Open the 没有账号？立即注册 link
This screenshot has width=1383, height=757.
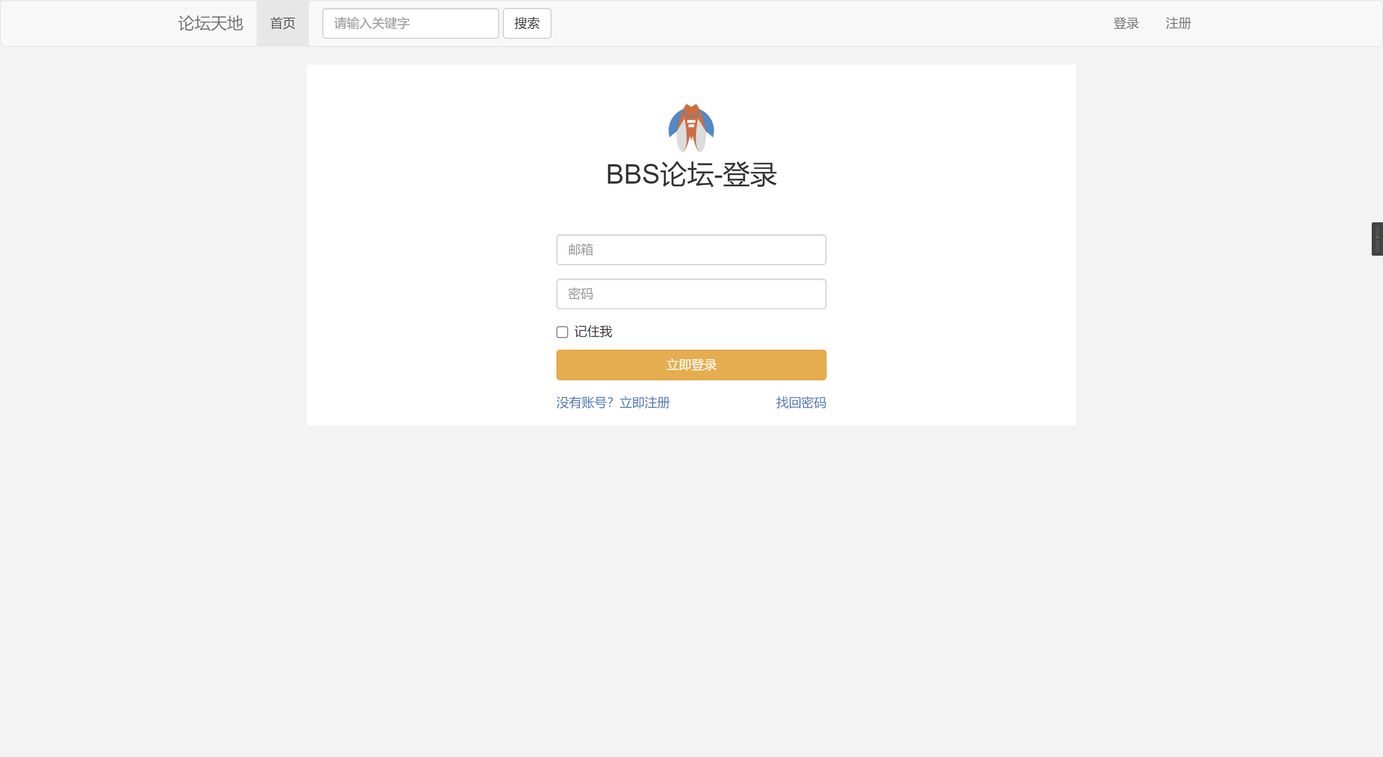click(x=613, y=403)
